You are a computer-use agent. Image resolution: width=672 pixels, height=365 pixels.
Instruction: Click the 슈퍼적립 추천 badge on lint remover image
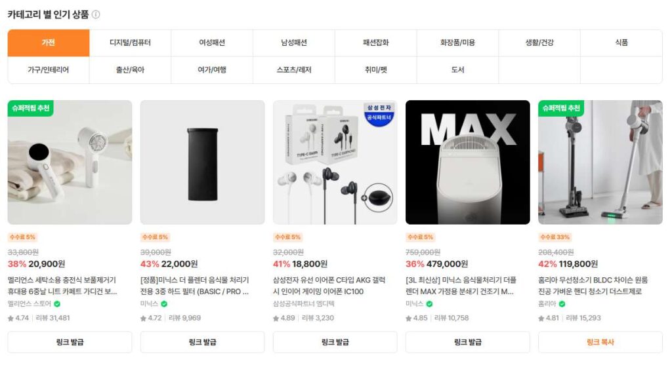[x=30, y=108]
